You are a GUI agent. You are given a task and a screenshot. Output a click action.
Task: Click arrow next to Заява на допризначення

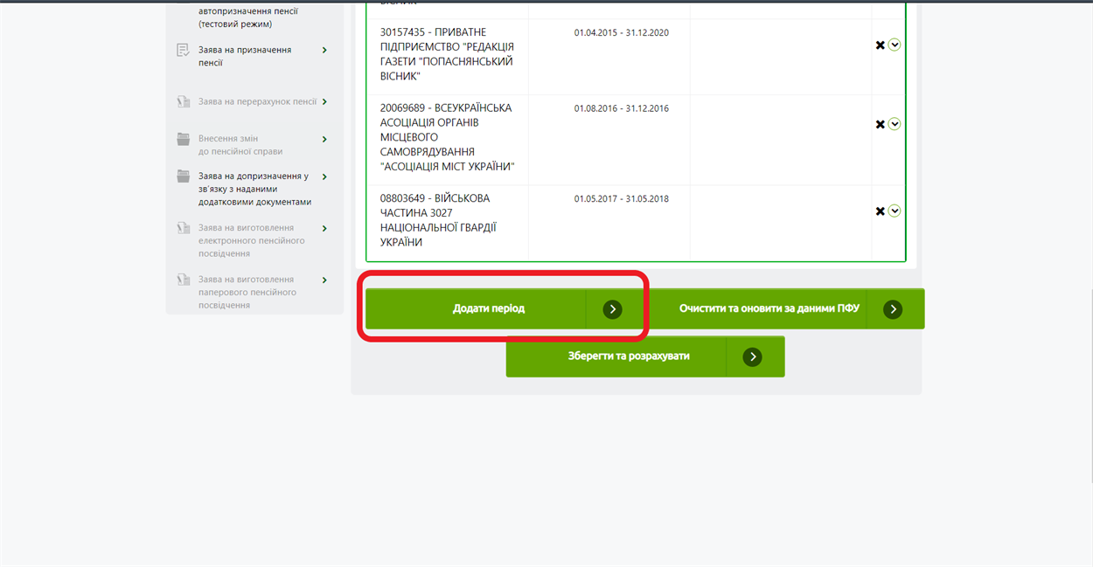(x=324, y=176)
